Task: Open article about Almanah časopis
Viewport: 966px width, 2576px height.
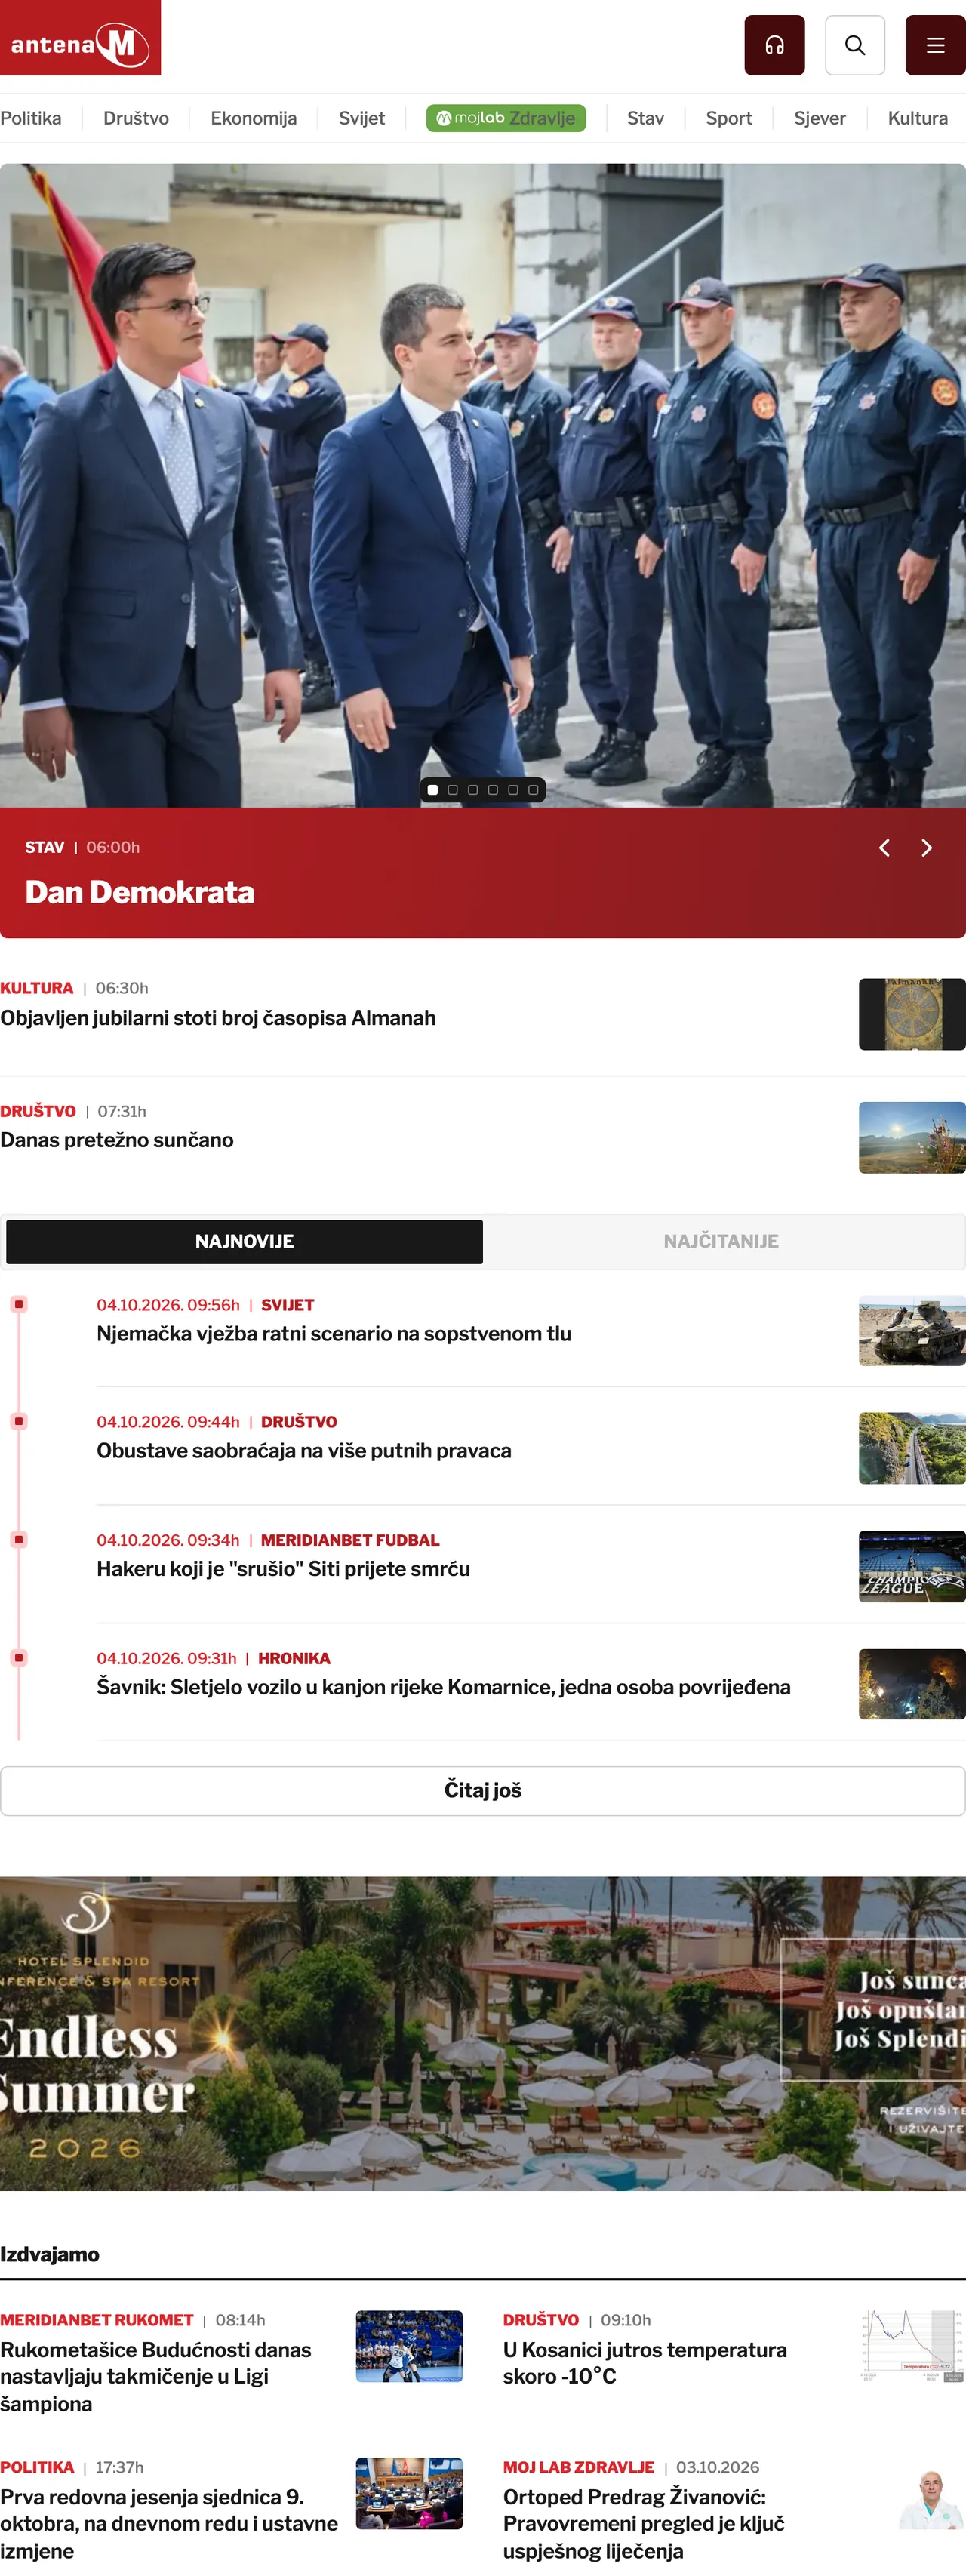Action: point(218,1018)
